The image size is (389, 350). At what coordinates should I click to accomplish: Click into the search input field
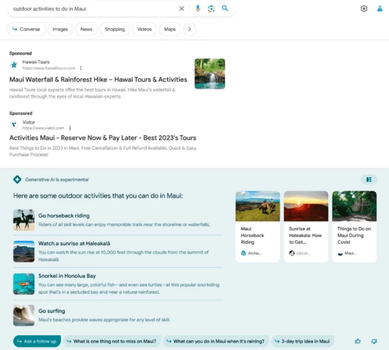click(x=94, y=9)
